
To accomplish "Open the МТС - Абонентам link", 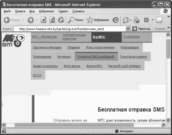I will (x=44, y=37).
